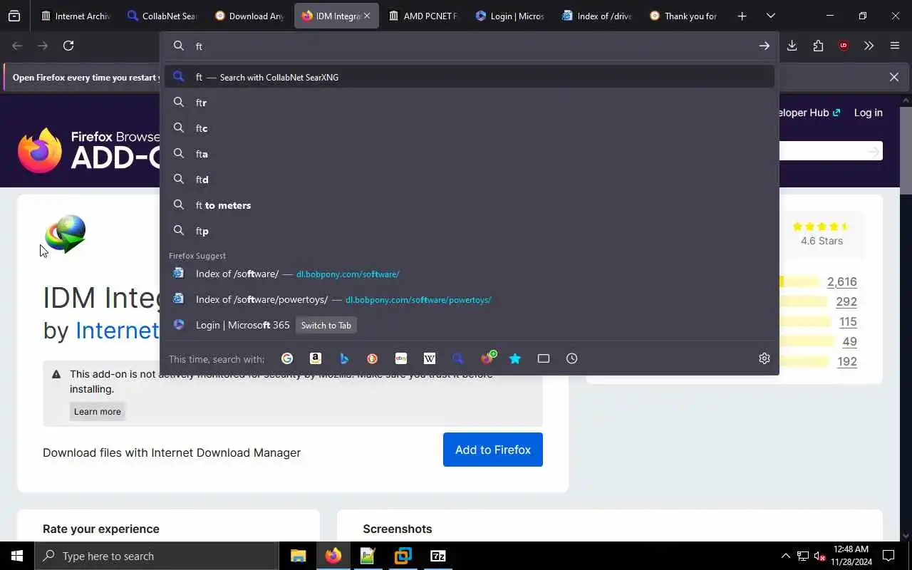Viewport: 912px width, 570px height.
Task: Open a new tab with the plus button
Action: click(742, 16)
